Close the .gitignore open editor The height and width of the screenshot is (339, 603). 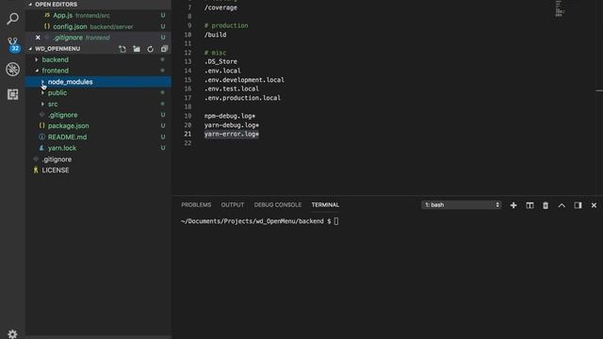click(x=38, y=38)
